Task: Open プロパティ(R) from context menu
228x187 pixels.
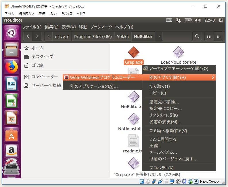Action: pyautogui.click(x=179, y=168)
